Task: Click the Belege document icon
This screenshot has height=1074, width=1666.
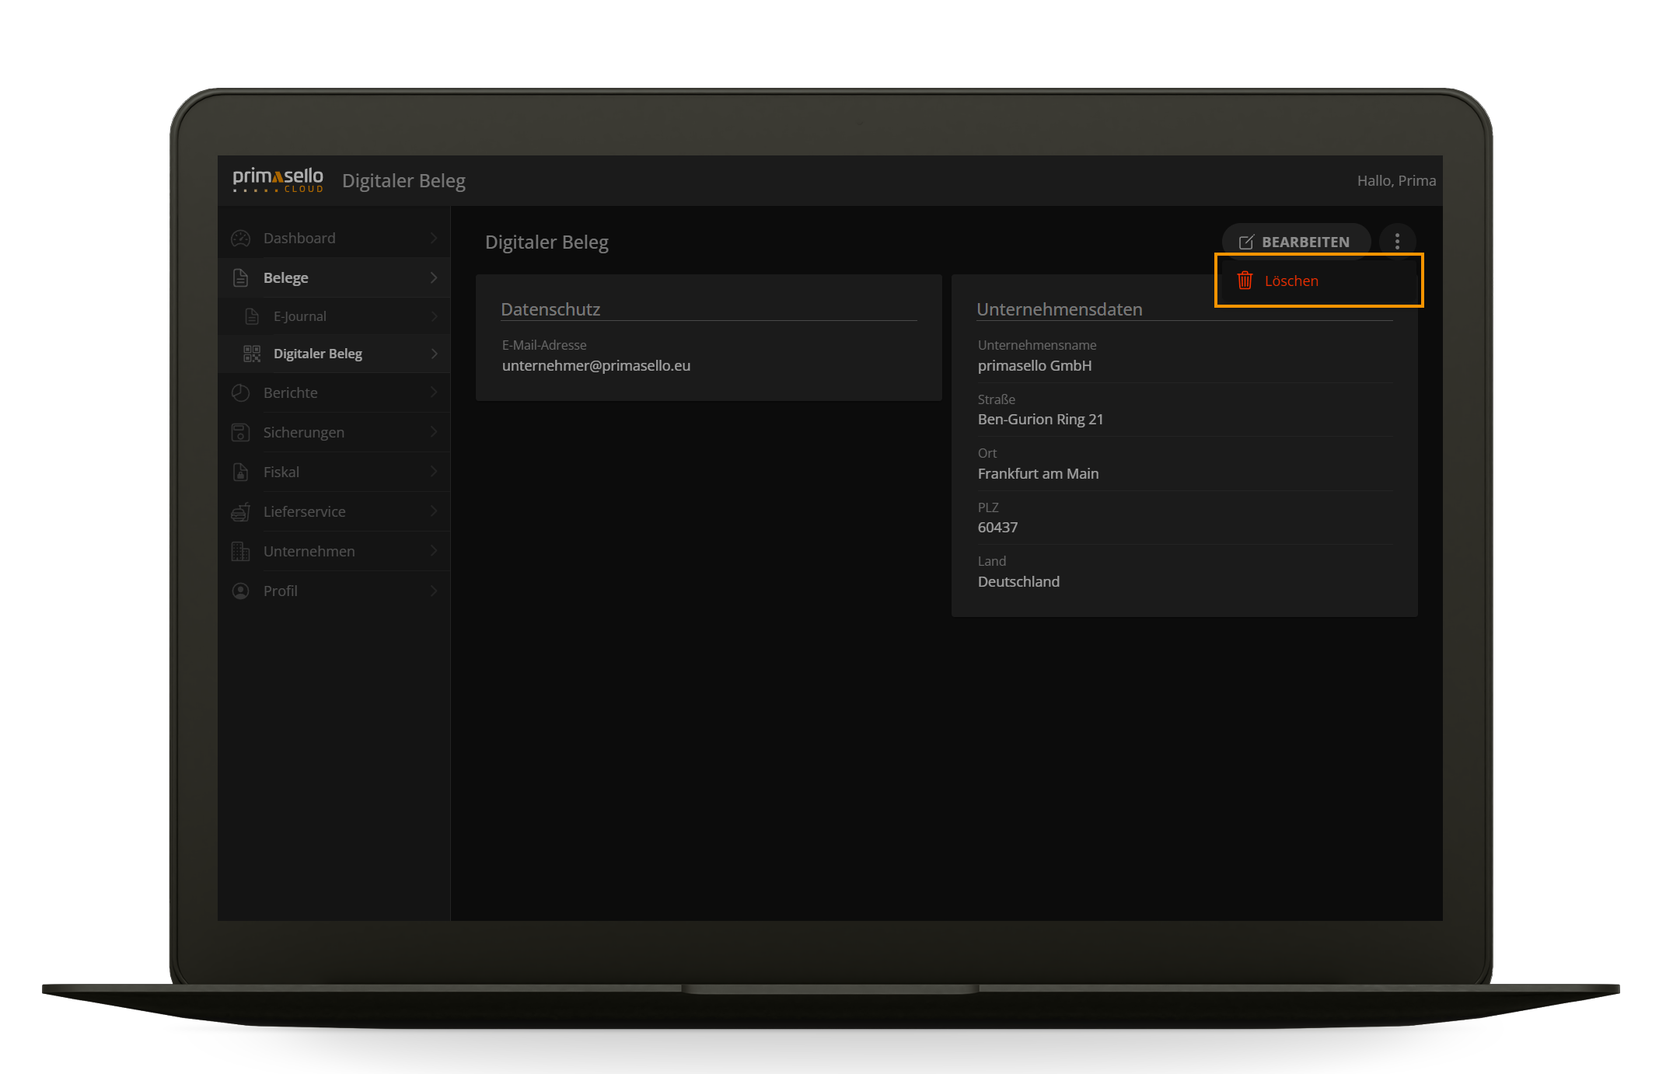Action: [241, 277]
